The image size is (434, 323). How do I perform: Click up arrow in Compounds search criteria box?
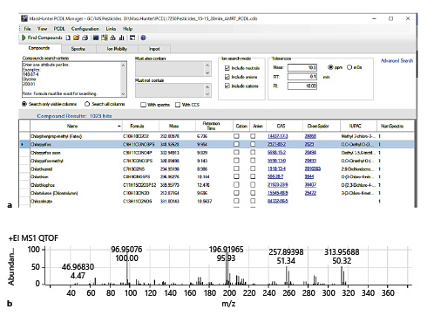tap(123, 65)
